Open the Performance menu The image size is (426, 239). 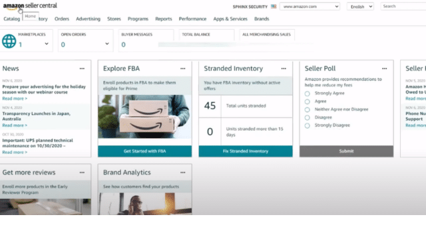[192, 19]
